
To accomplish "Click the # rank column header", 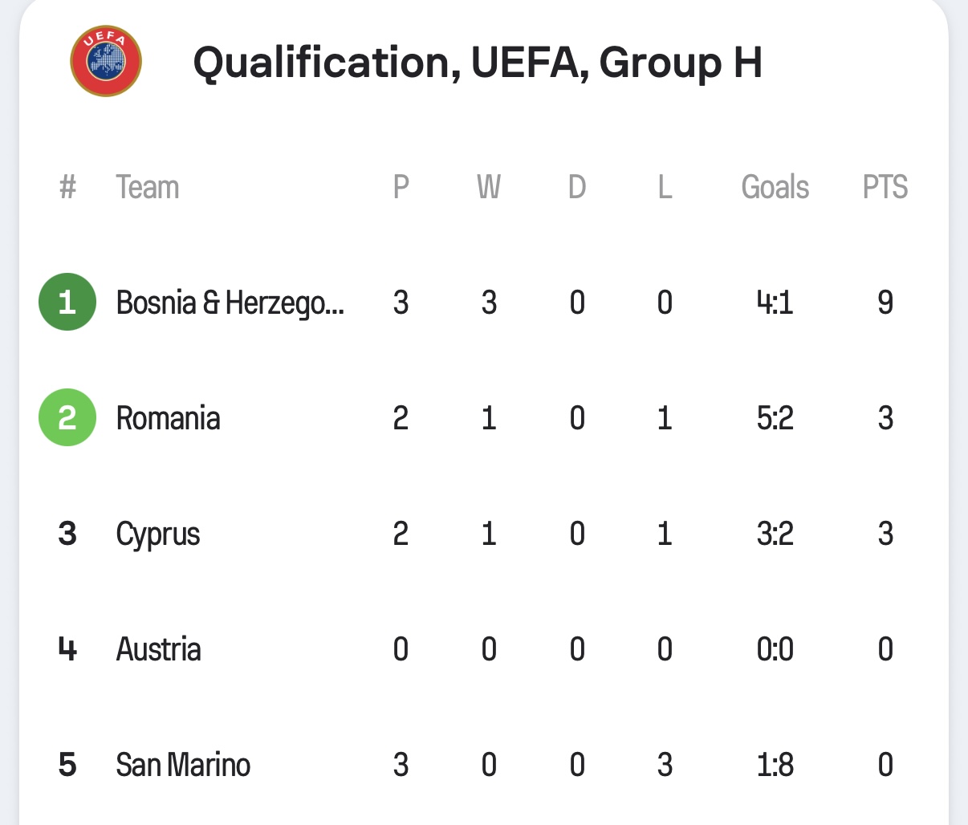I will (67, 187).
